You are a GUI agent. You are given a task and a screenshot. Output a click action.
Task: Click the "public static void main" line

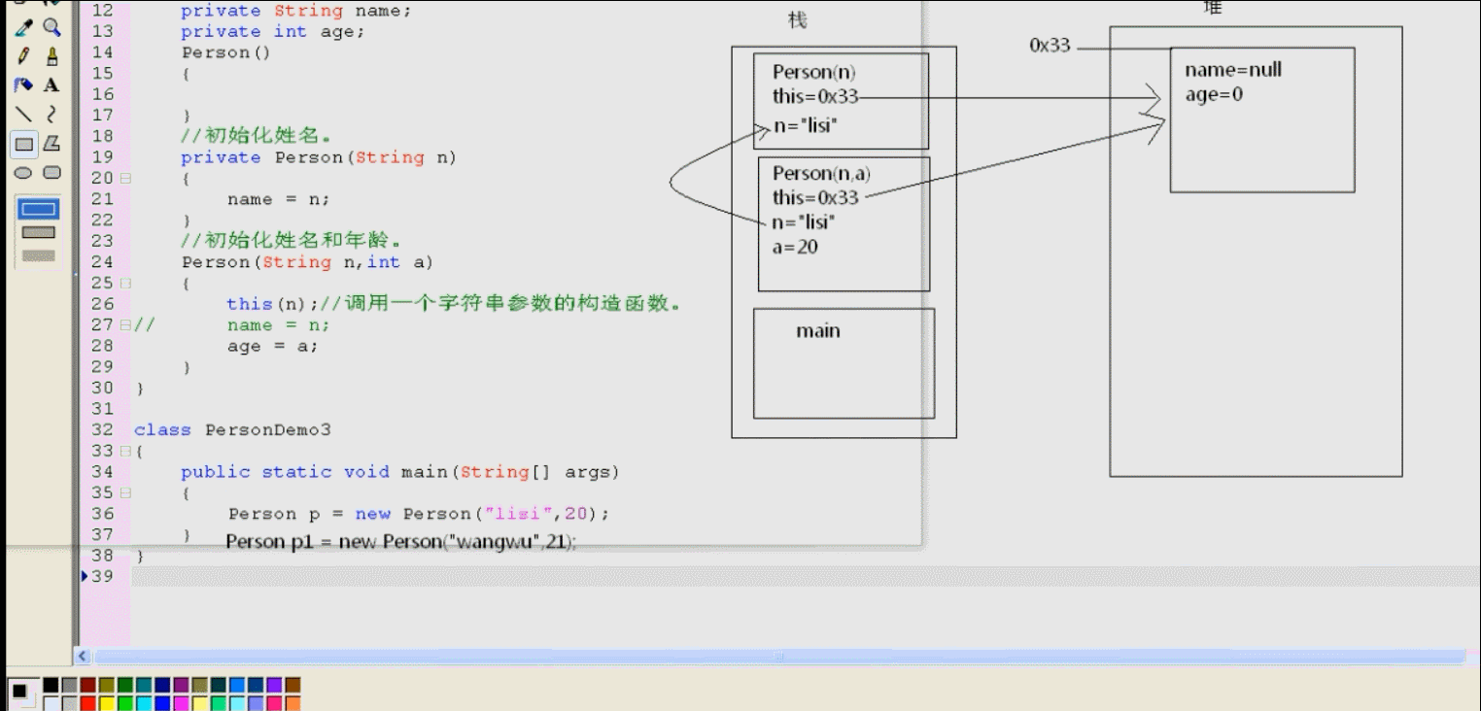[400, 472]
